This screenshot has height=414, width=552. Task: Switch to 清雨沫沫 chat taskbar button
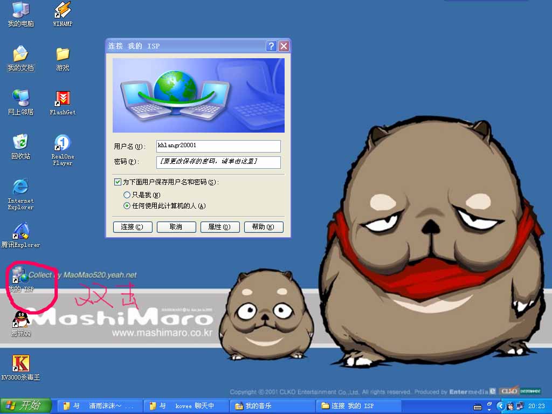100,406
